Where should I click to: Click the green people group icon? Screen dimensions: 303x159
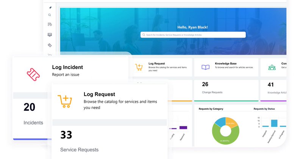272,67
